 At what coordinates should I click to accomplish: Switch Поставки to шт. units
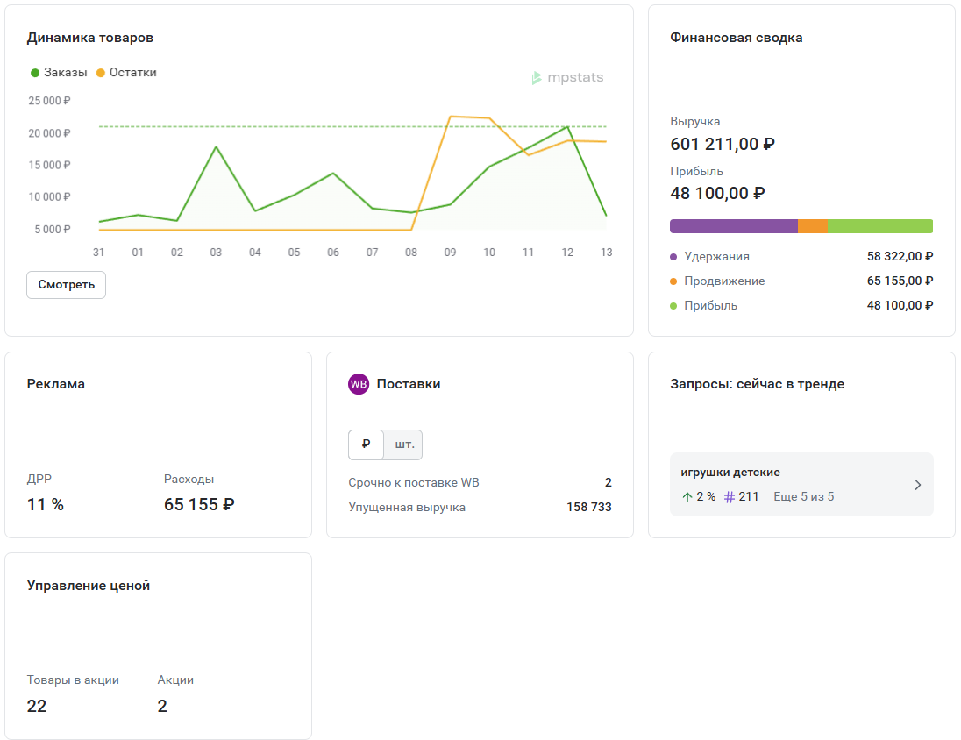point(404,445)
